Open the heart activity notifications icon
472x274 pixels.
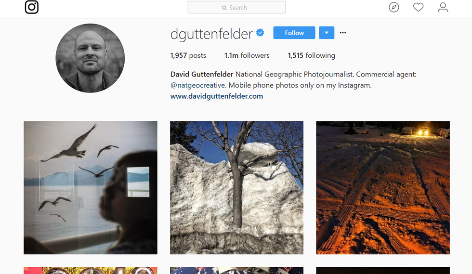418,7
